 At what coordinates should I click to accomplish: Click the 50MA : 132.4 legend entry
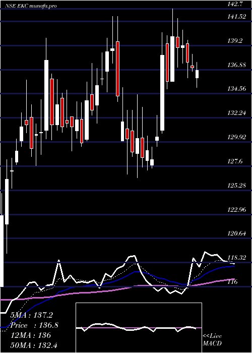click(34, 345)
